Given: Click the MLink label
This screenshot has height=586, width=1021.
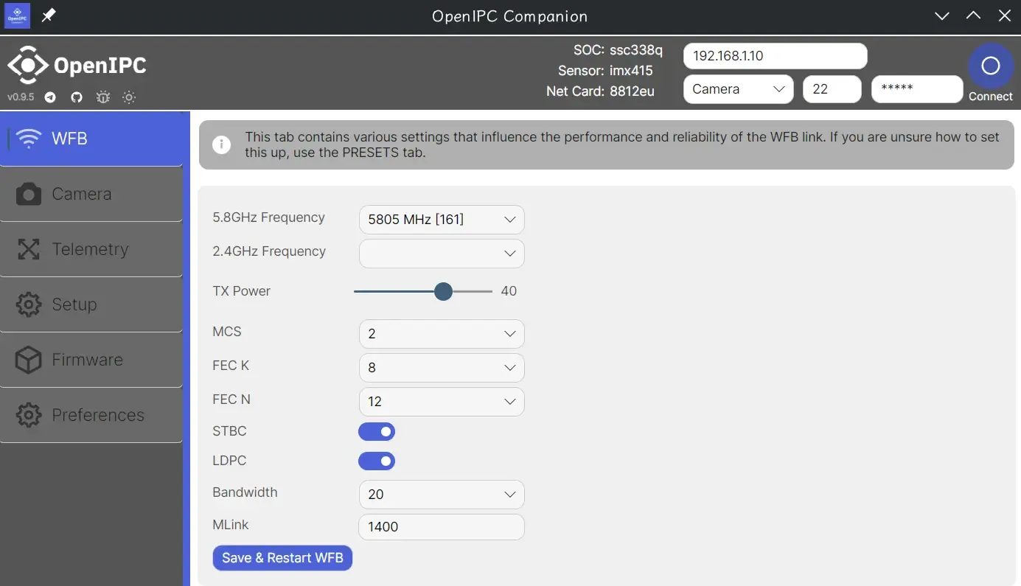Looking at the screenshot, I should 231,525.
